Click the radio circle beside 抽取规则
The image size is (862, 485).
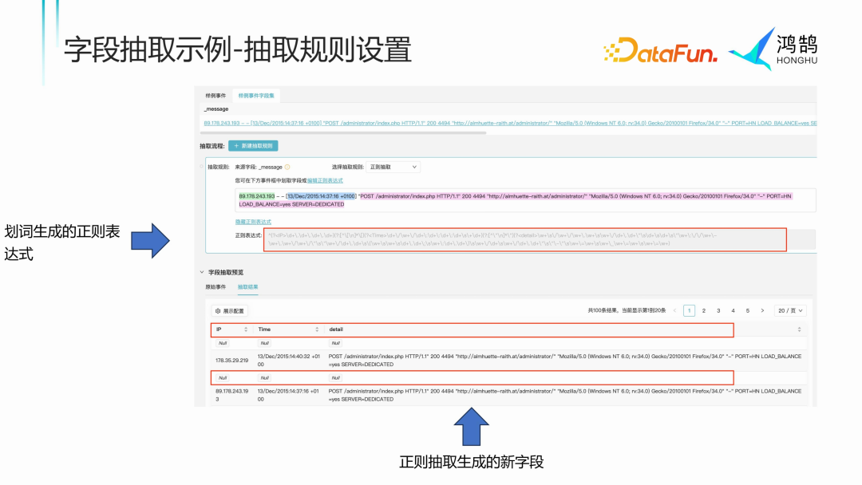click(200, 164)
